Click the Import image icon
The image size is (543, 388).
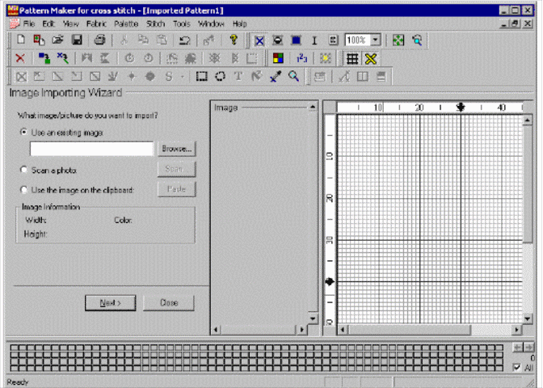point(39,40)
